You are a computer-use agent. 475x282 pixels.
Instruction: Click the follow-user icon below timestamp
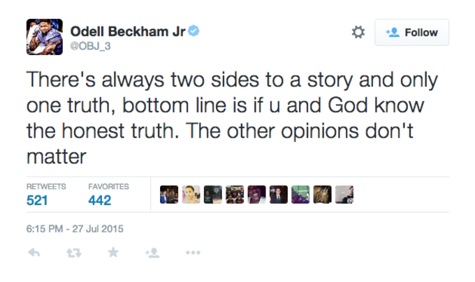[152, 253]
